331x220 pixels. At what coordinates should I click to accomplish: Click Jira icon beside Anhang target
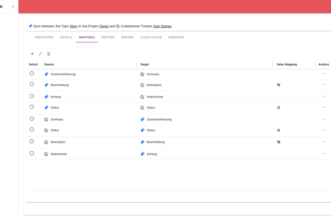pos(142,154)
